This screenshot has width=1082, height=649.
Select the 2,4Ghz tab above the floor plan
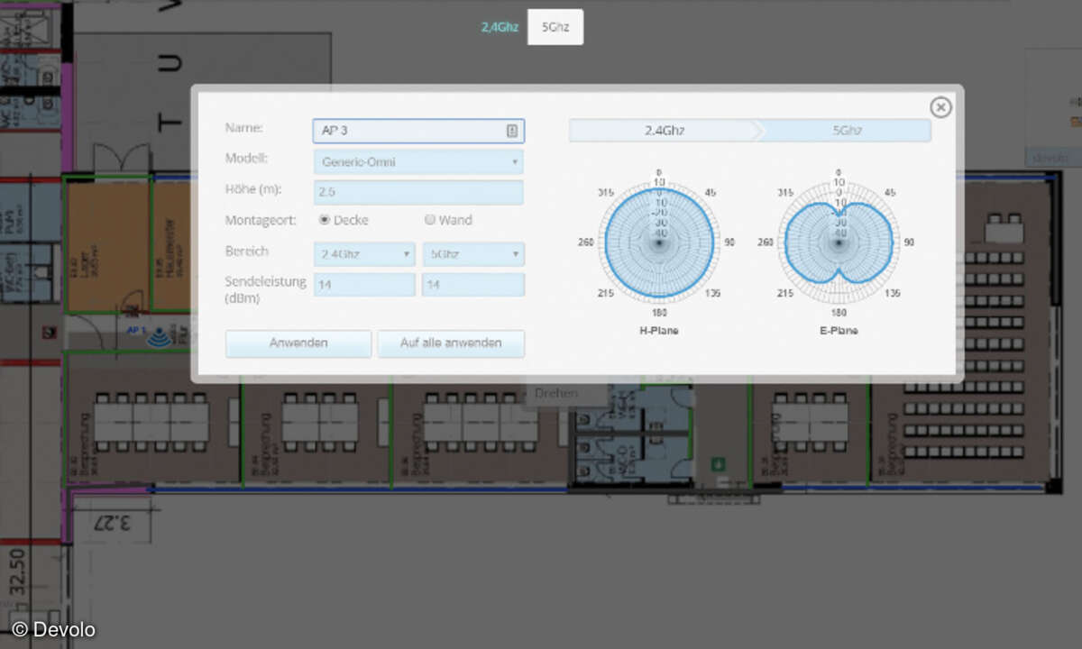pyautogui.click(x=500, y=27)
